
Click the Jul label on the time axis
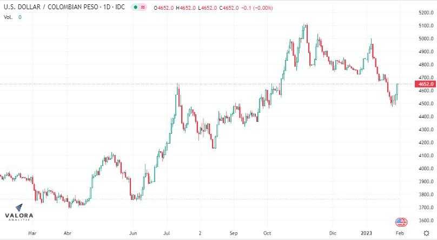pos(167,233)
